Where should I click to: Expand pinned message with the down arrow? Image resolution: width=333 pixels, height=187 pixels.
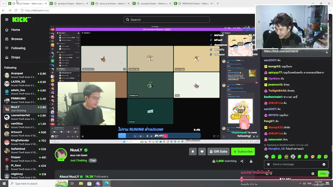click(327, 52)
